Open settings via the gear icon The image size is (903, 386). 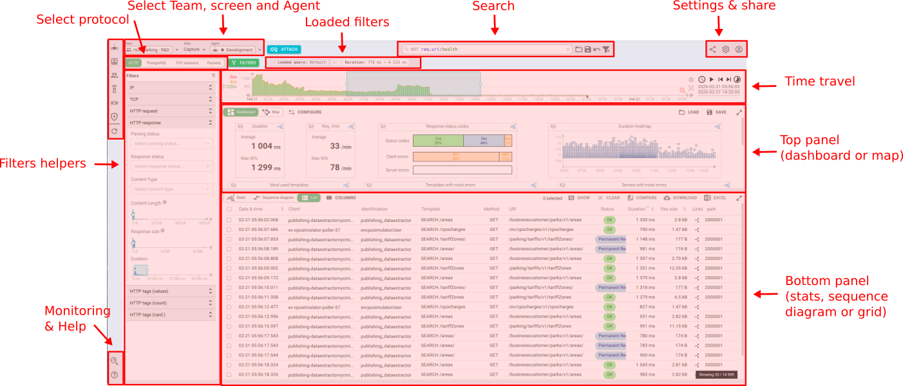point(725,49)
